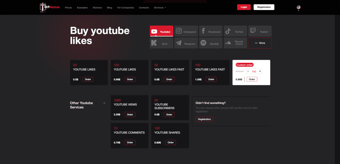
Task: Select the Spotify platform tile
Action: coord(211,43)
